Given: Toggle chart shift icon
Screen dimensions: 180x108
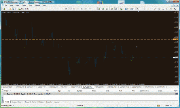Looking at the screenshot, I should [x=116, y=9].
